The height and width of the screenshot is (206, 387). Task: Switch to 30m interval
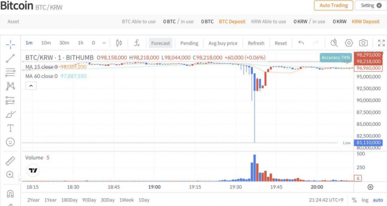64,43
